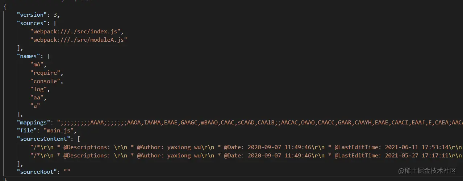The image size is (463, 181).
Task: Click the "sourceRoot" key name
Action: coord(37,172)
